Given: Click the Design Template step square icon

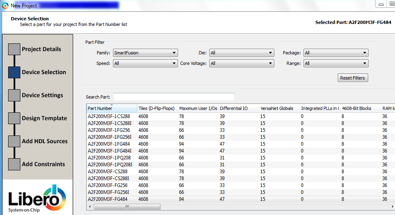Looking at the screenshot, I should [14, 118].
